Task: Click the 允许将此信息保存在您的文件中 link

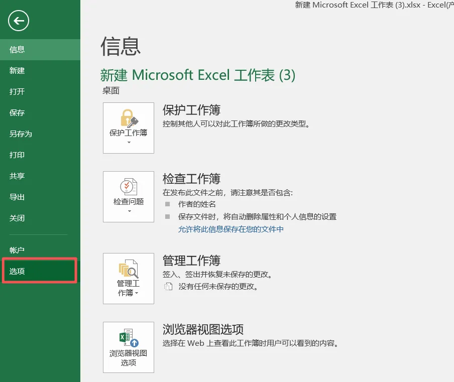Action: click(231, 229)
